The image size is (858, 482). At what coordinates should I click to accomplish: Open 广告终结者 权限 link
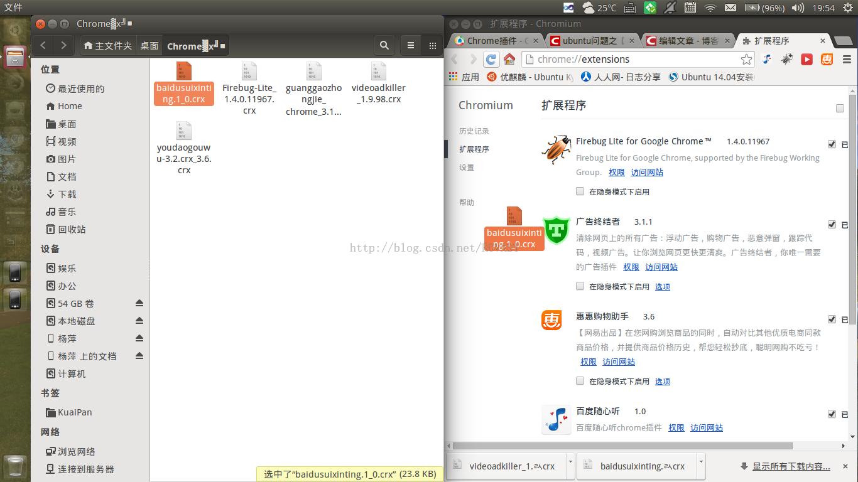(x=631, y=267)
